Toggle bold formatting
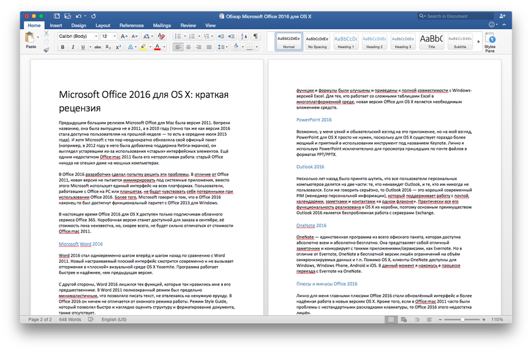The height and width of the screenshot is (352, 532). 63,47
